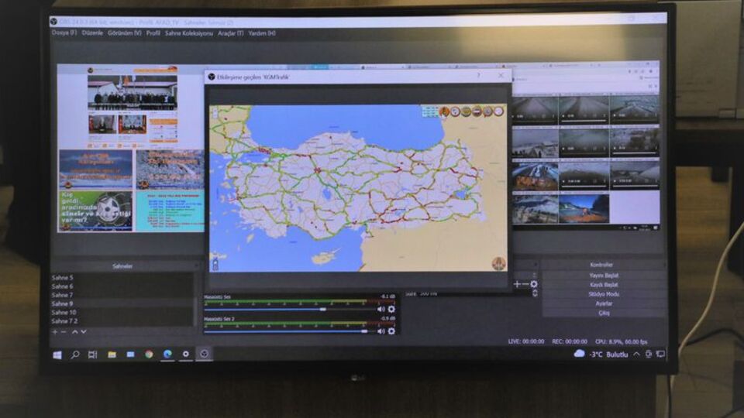Adjust the transition duration spinner arrows
This screenshot has width=744, height=418.
[x=534, y=294]
